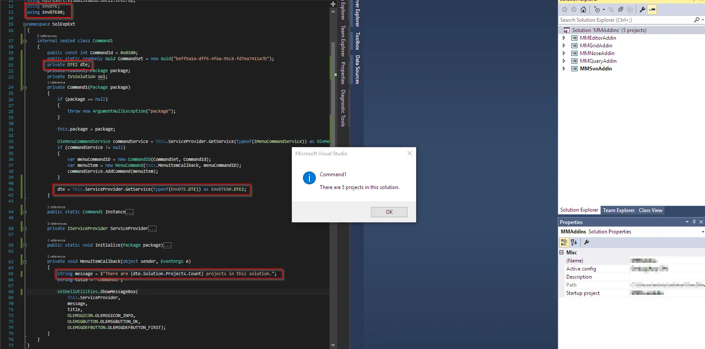Screen dimensions: 705x349
Task: Click the Solution Explorer Home icon
Action: 583,9
